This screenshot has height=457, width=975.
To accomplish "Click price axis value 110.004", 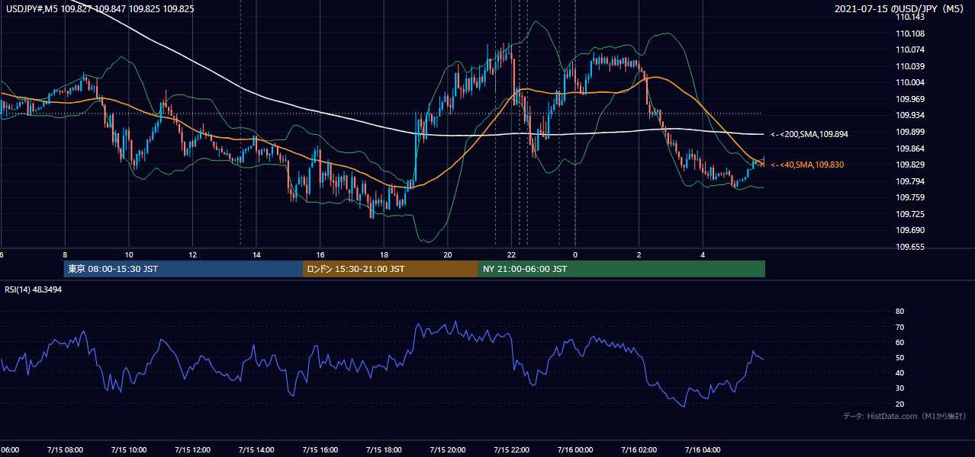I will tap(911, 82).
